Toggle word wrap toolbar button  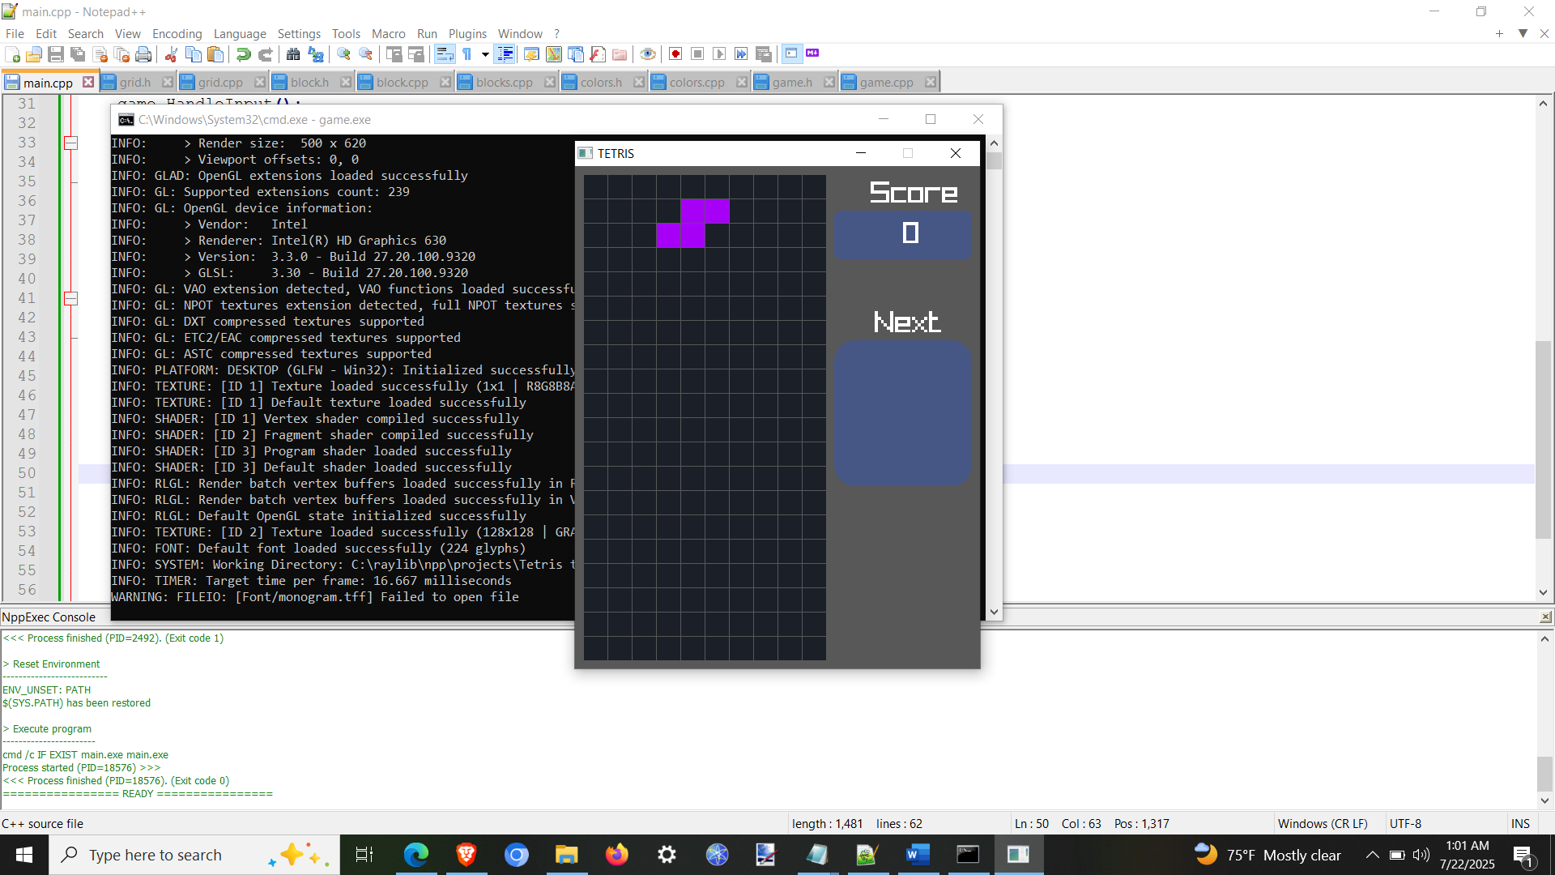[x=445, y=54]
